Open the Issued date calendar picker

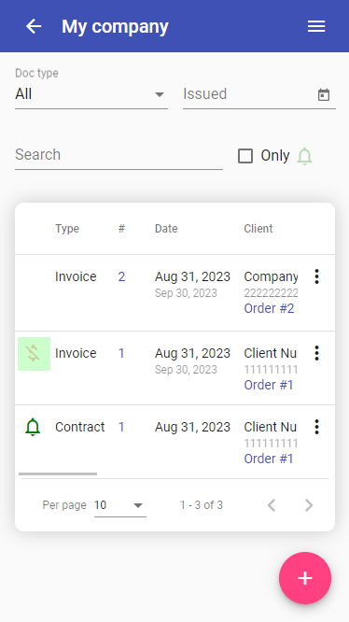click(x=324, y=95)
